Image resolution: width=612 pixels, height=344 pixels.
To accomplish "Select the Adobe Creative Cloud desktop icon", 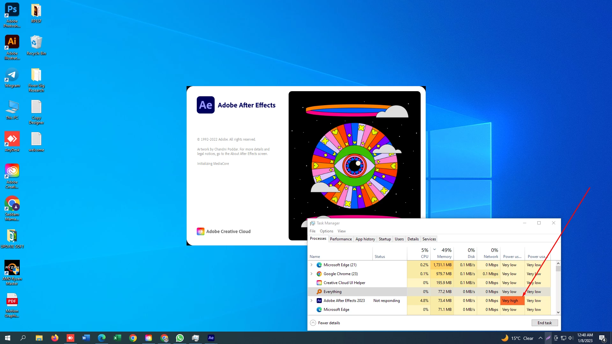I will [x=12, y=176].
